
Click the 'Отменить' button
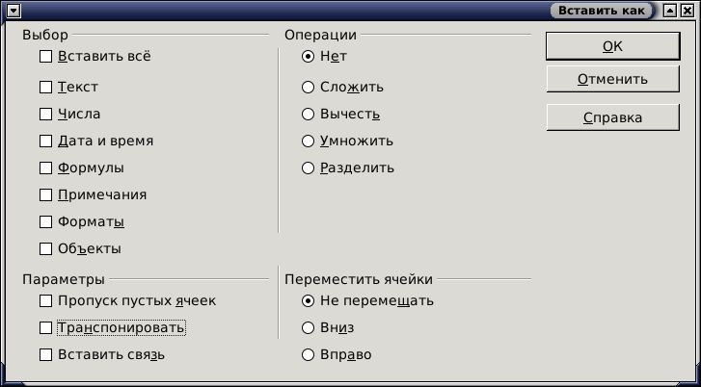click(x=613, y=79)
